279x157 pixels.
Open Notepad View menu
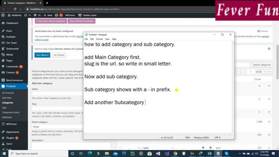(x=107, y=39)
